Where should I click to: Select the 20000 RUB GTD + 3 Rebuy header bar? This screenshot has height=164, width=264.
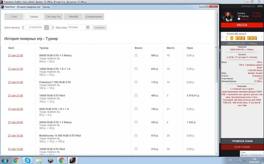(242, 44)
